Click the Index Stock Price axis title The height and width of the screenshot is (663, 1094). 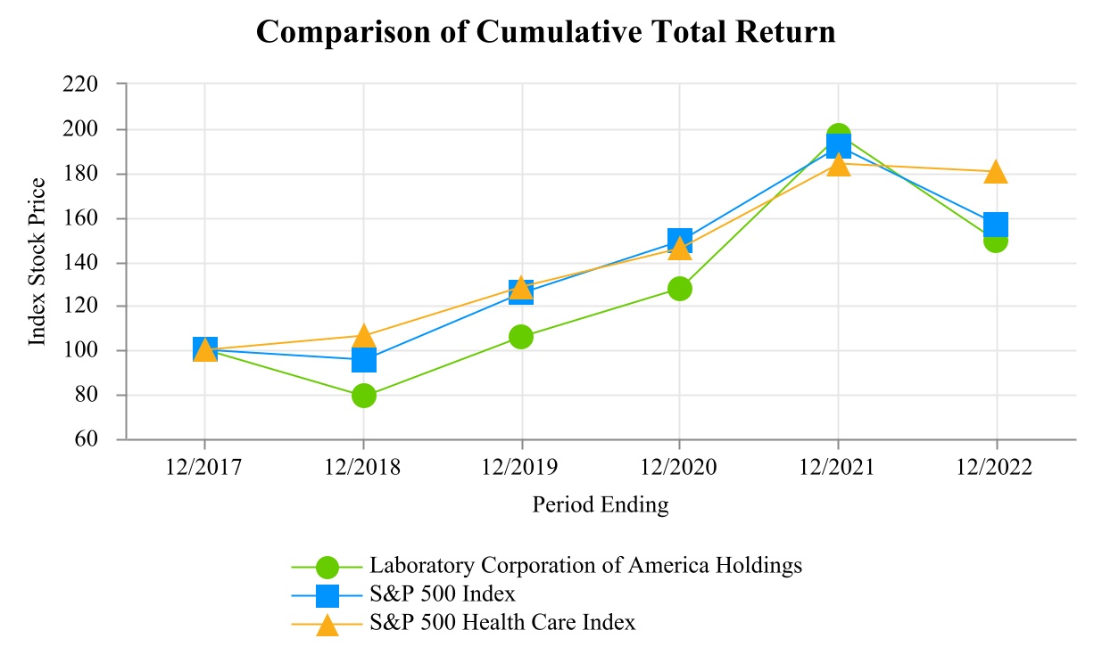point(37,262)
